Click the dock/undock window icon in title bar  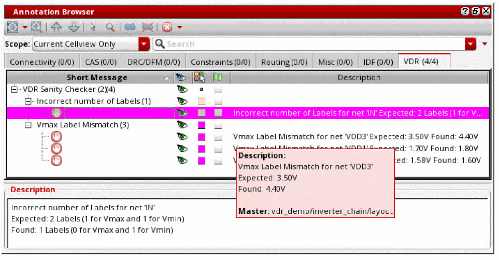476,11
